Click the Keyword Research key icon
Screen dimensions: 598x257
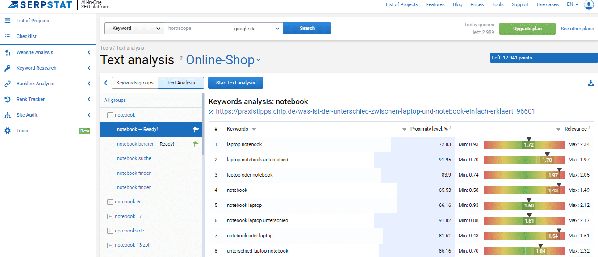coord(8,68)
